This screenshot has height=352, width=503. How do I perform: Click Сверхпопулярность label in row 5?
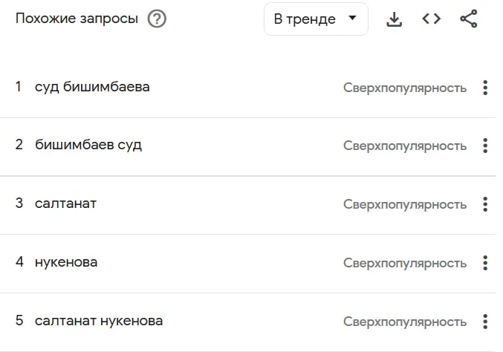point(405,322)
